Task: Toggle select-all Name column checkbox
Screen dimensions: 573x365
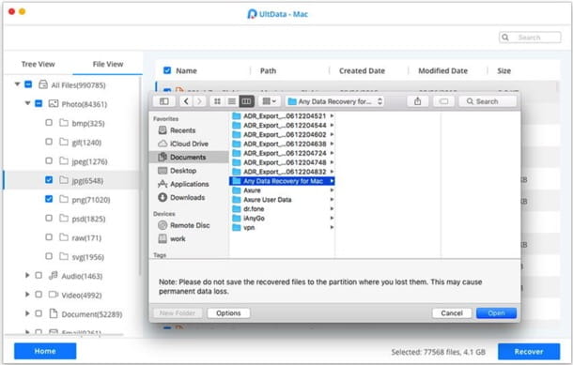Action: [167, 70]
